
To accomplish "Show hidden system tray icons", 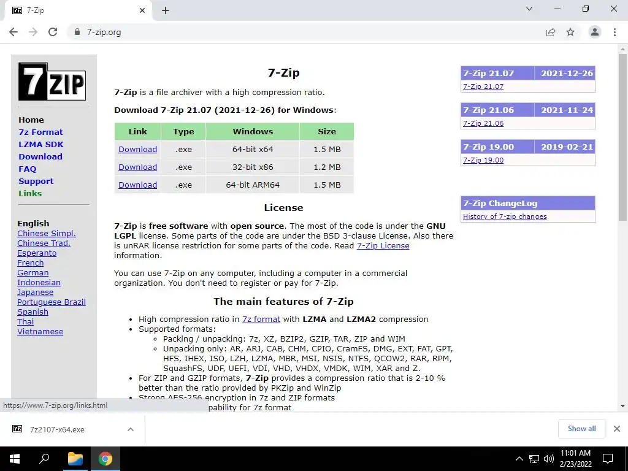I will [519, 459].
